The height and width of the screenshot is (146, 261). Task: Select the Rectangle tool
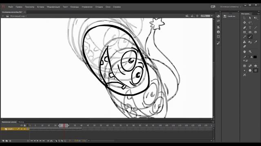244,32
